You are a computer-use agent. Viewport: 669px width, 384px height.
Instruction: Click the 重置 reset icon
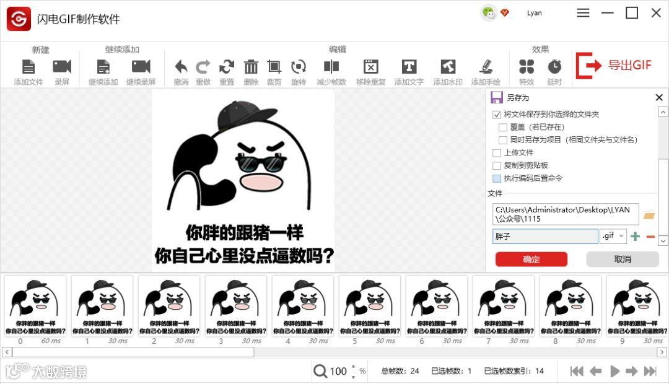point(227,66)
